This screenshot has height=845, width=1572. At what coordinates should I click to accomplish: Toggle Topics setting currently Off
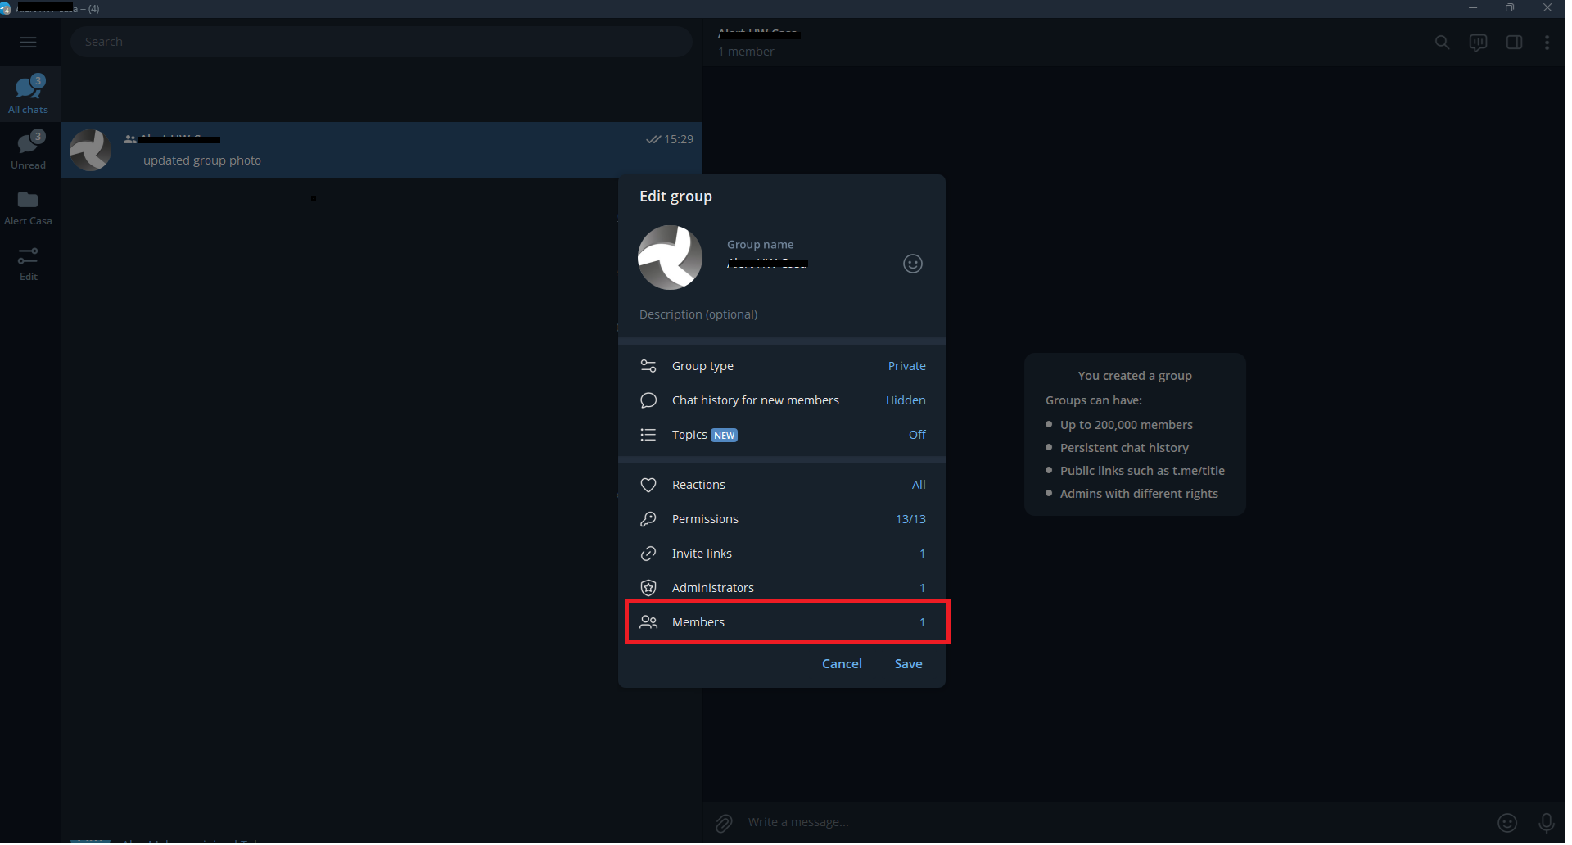782,435
